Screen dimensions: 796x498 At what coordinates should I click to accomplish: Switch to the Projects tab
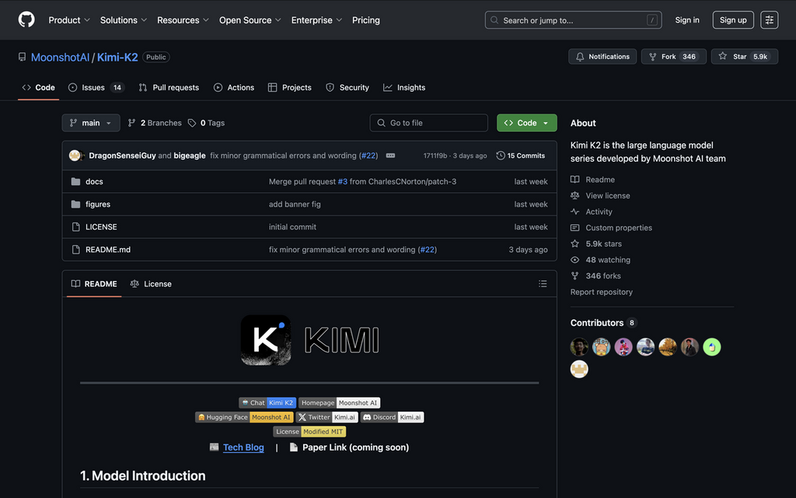[290, 87]
